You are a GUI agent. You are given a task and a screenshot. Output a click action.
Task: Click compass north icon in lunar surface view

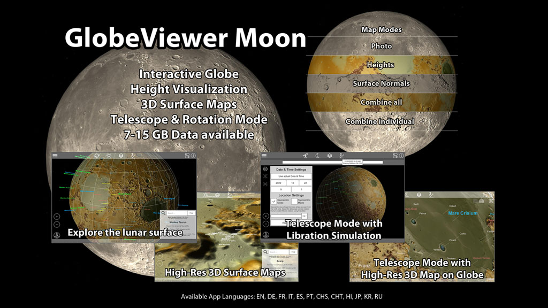pos(57,235)
